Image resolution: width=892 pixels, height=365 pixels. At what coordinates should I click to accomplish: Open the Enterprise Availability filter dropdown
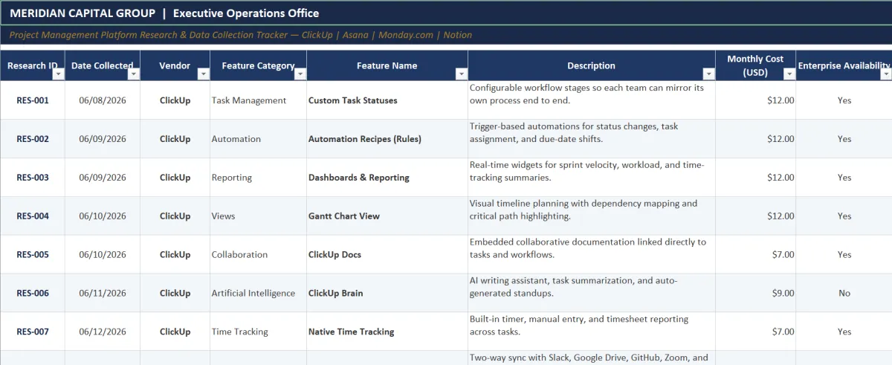[885, 74]
